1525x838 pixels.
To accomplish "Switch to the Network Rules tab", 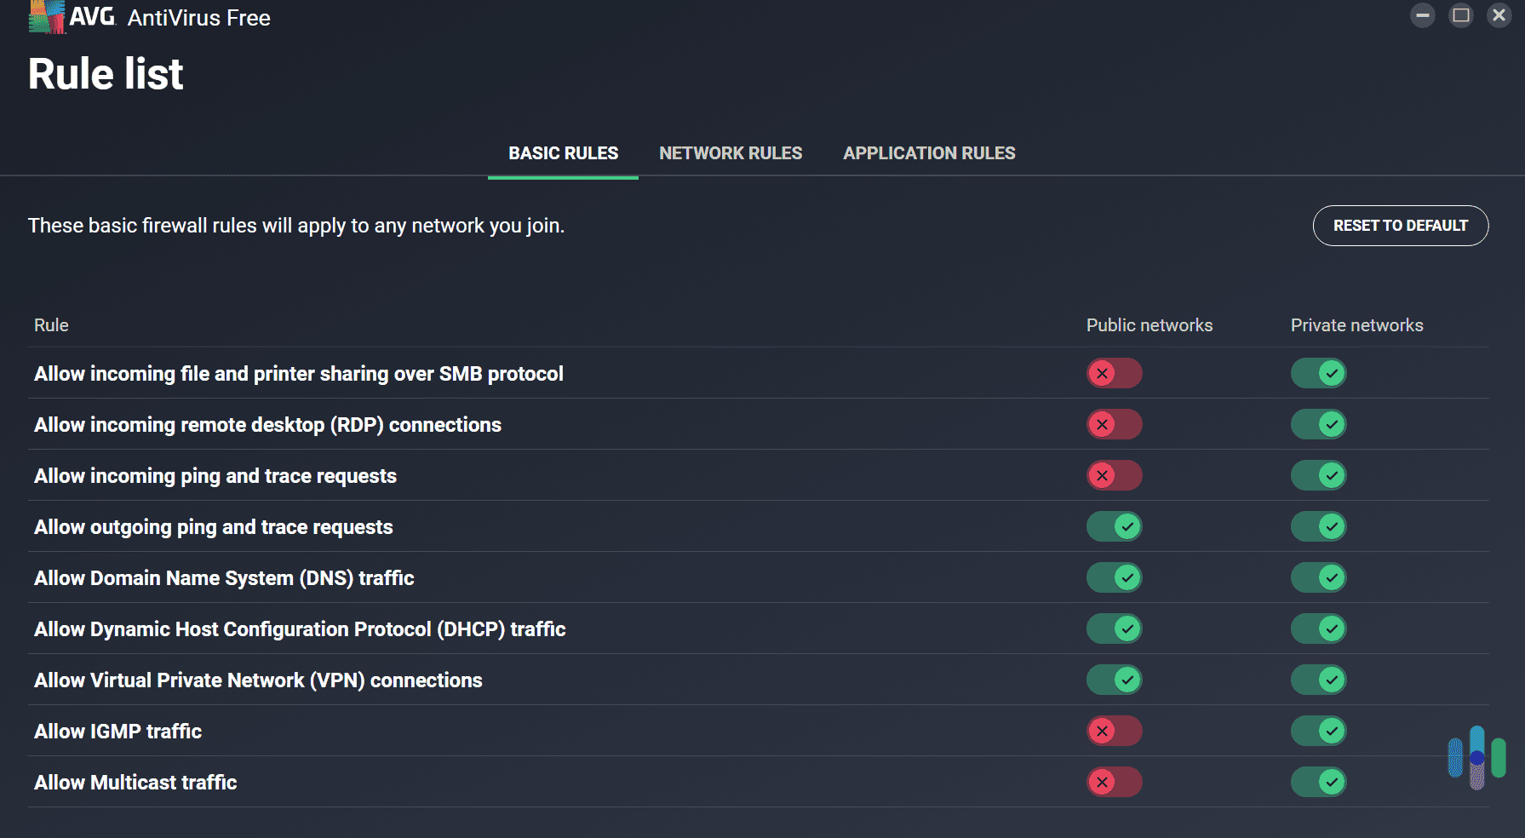I will pos(730,153).
